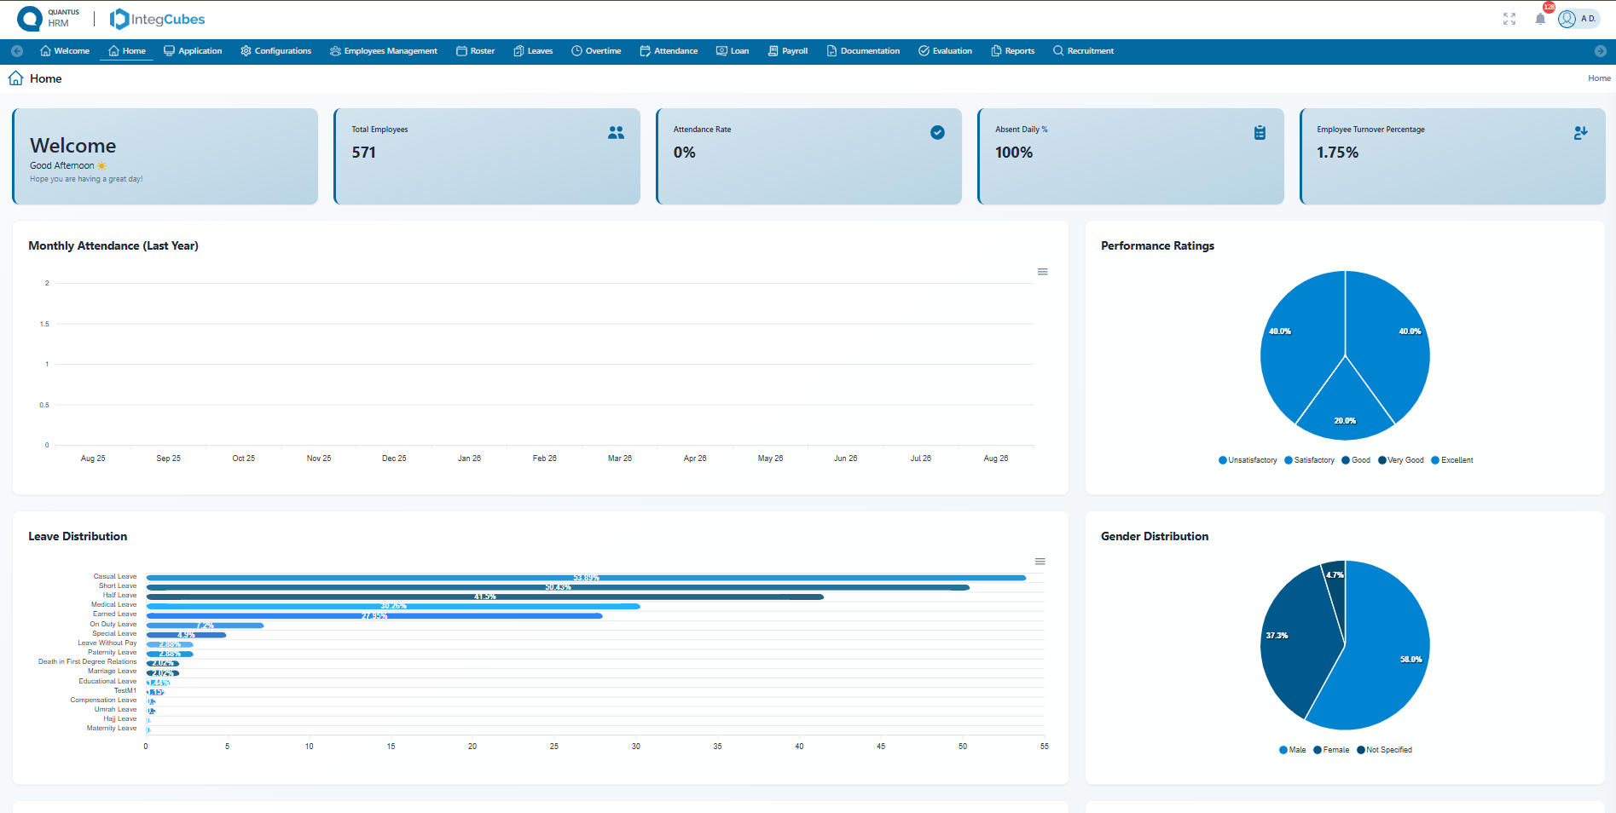Click the Total Employees people icon
This screenshot has width=1616, height=813.
616,133
